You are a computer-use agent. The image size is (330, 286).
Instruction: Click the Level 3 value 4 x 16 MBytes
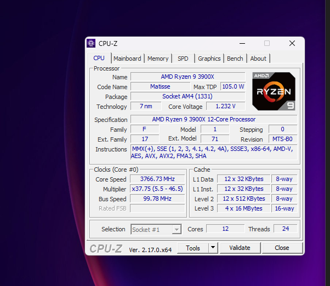[x=244, y=208]
